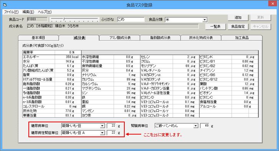The width and height of the screenshot is (279, 151).
Task: Select the エネルギー value 358
Action: 63,57
